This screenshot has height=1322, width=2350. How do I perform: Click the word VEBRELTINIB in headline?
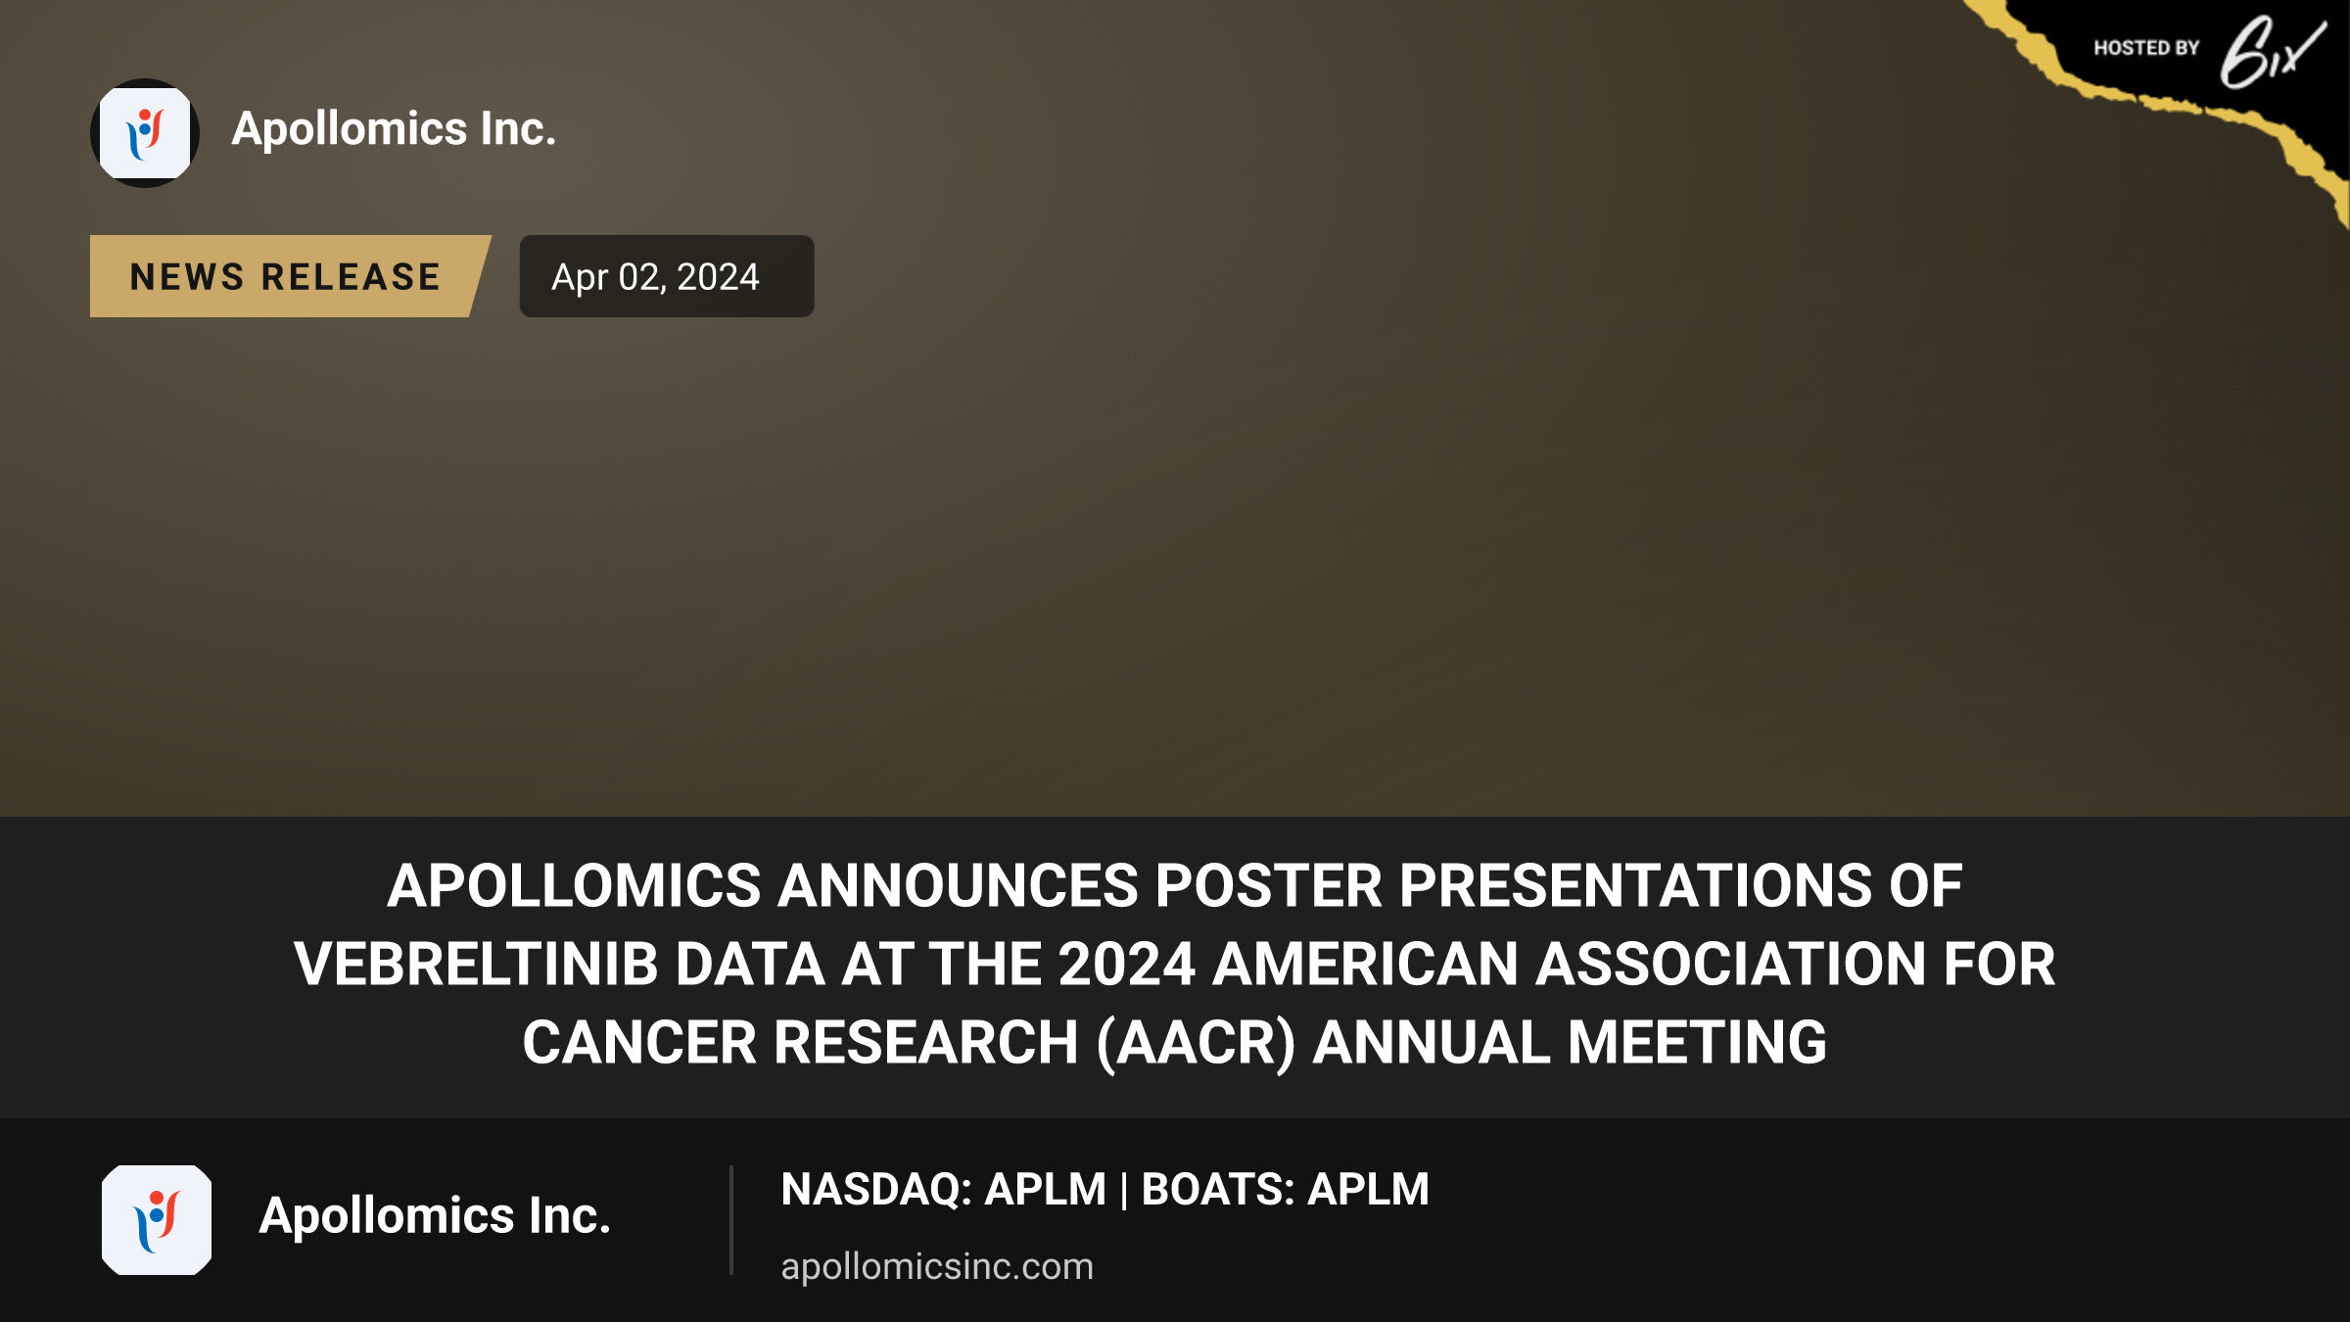point(476,965)
